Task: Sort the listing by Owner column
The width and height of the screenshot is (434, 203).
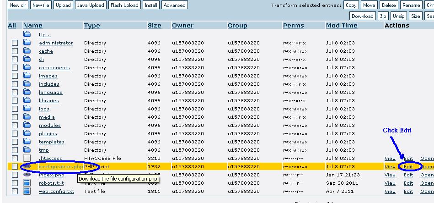Action: point(182,26)
